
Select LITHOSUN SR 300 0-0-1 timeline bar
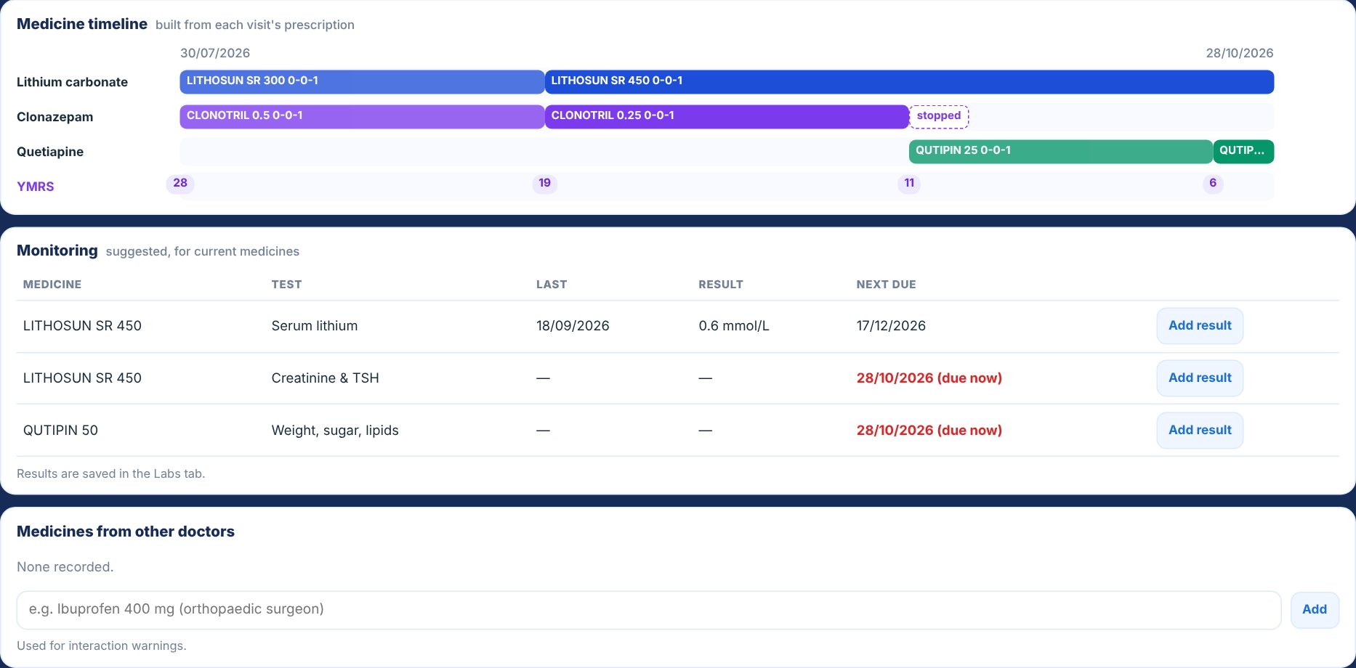pyautogui.click(x=362, y=82)
